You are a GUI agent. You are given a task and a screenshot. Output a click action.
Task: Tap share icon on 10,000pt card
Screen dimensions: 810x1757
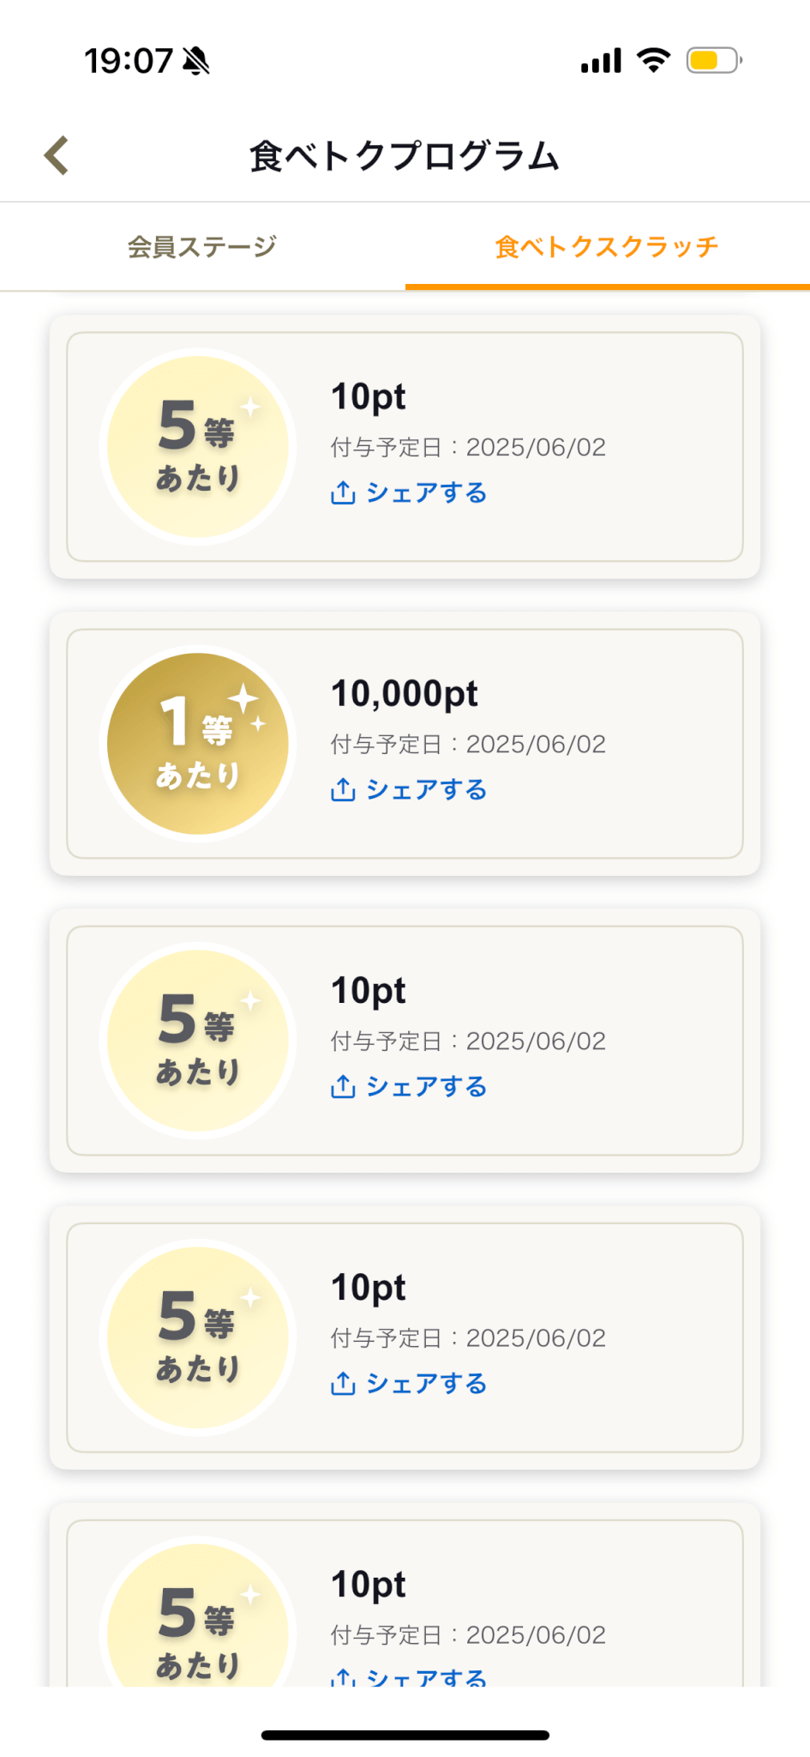pyautogui.click(x=343, y=789)
